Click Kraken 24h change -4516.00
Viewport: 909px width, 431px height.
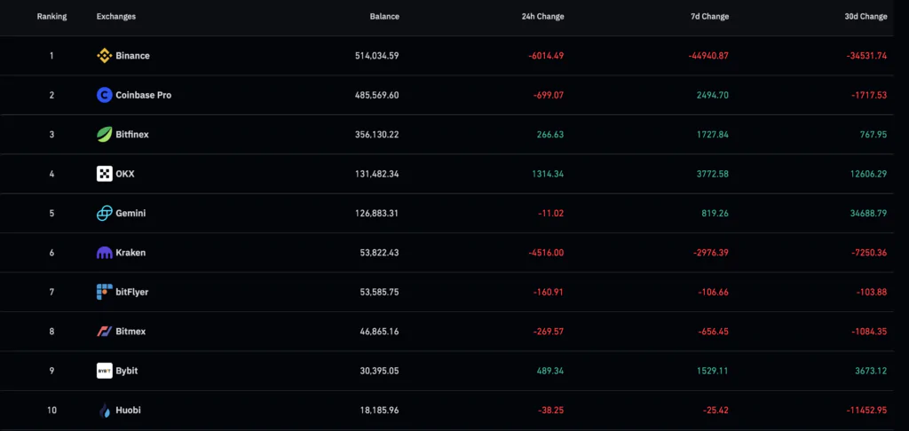546,253
